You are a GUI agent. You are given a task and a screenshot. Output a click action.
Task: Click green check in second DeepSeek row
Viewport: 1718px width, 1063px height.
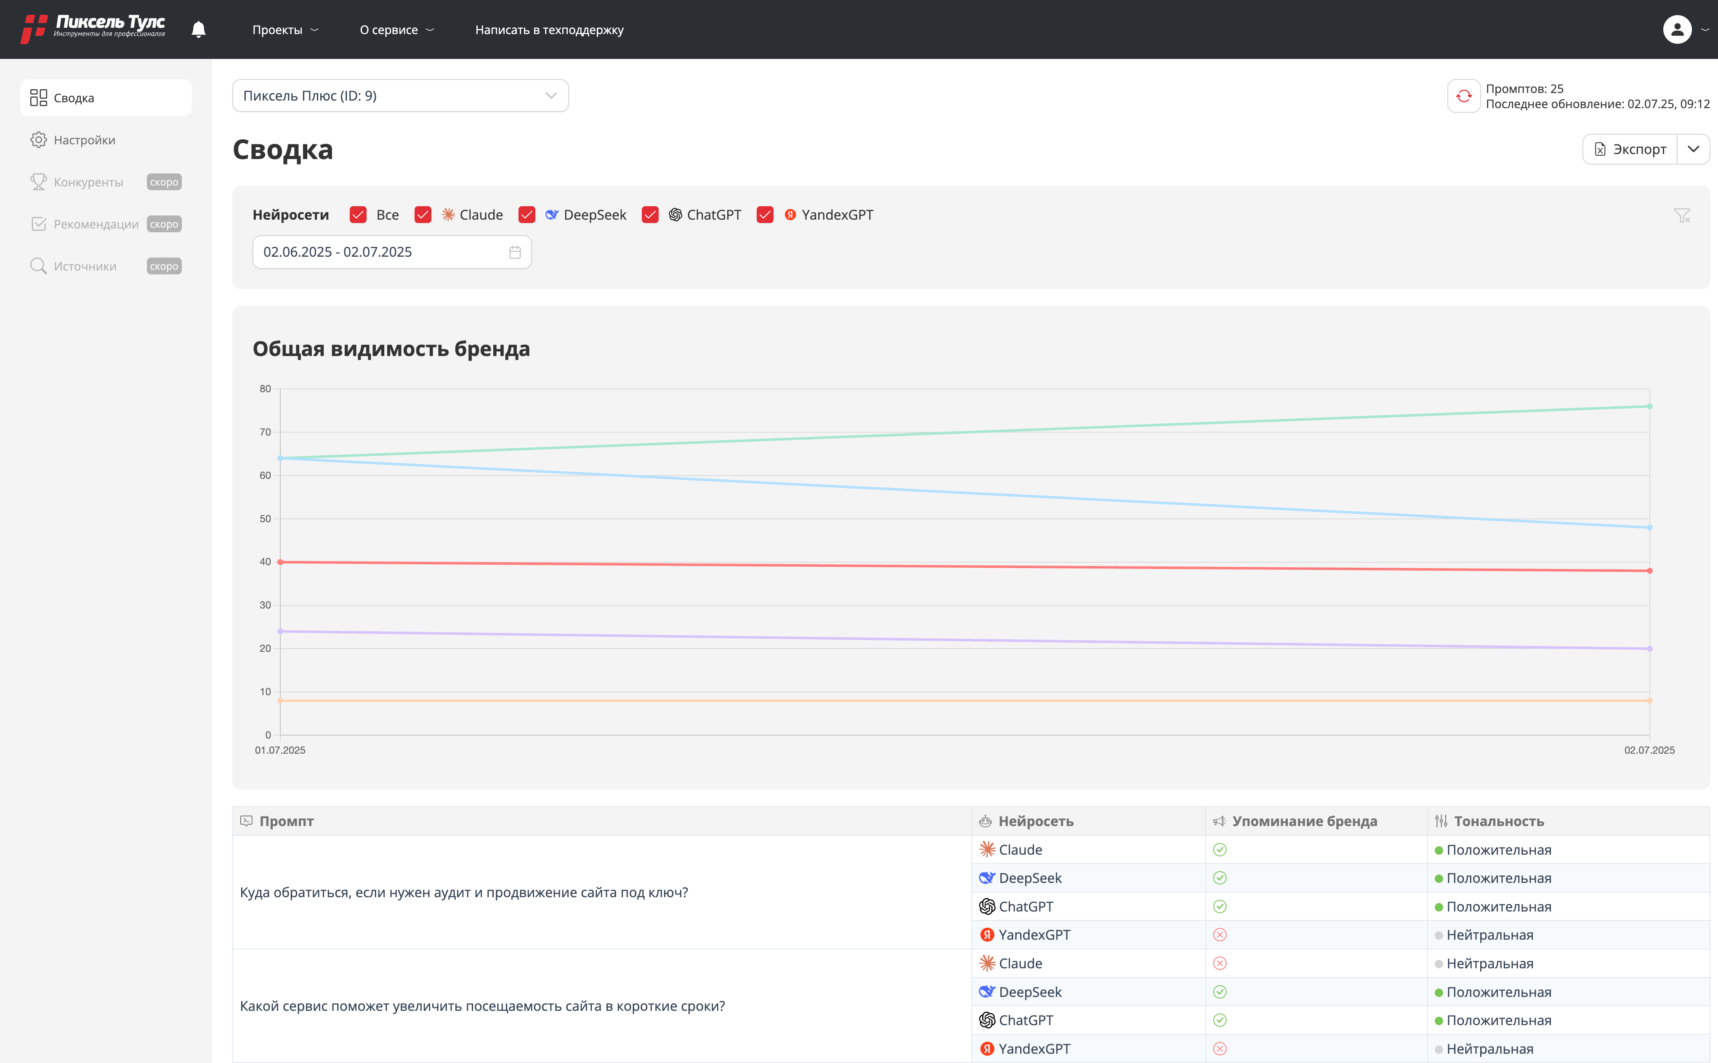click(x=1220, y=992)
